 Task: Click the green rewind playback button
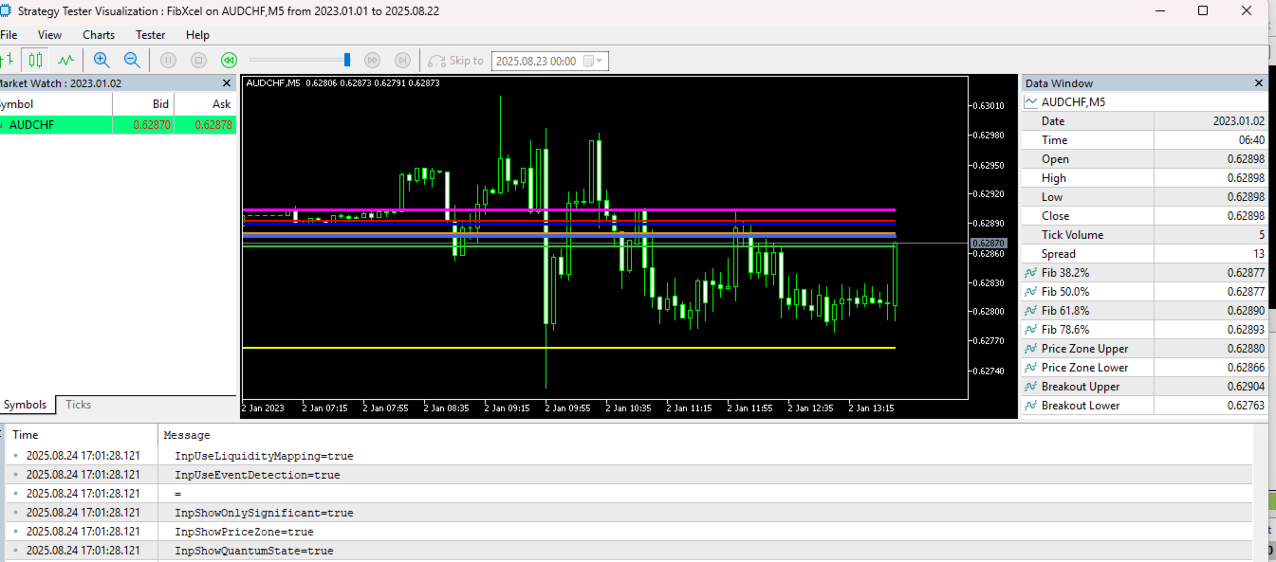click(x=229, y=60)
